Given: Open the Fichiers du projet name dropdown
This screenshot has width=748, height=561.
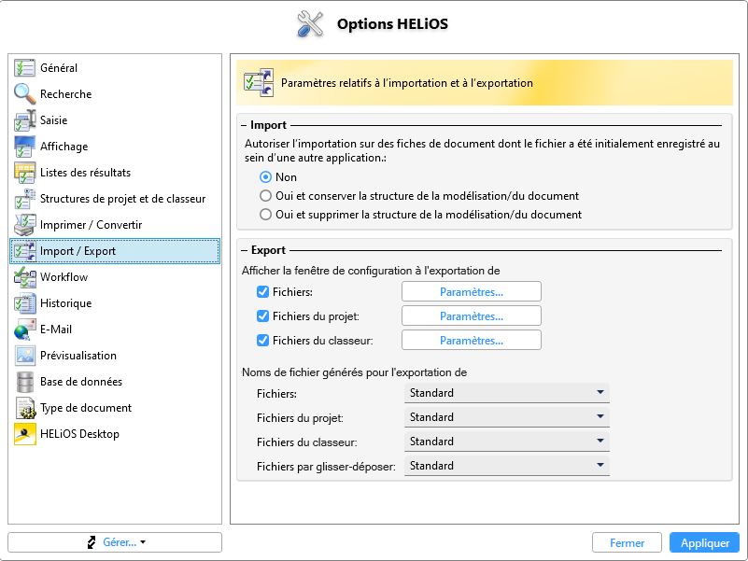Looking at the screenshot, I should pyautogui.click(x=507, y=417).
